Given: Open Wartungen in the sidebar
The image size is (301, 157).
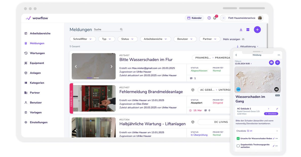Looking at the screenshot, I should tap(37, 53).
